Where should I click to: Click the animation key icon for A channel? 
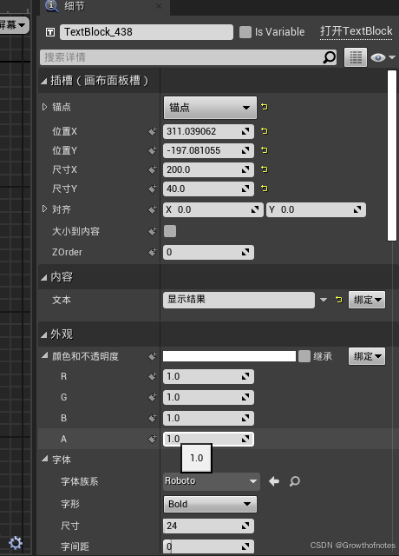point(153,439)
